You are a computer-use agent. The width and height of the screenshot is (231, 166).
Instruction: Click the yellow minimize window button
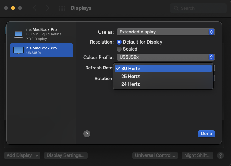[x=13, y=8]
